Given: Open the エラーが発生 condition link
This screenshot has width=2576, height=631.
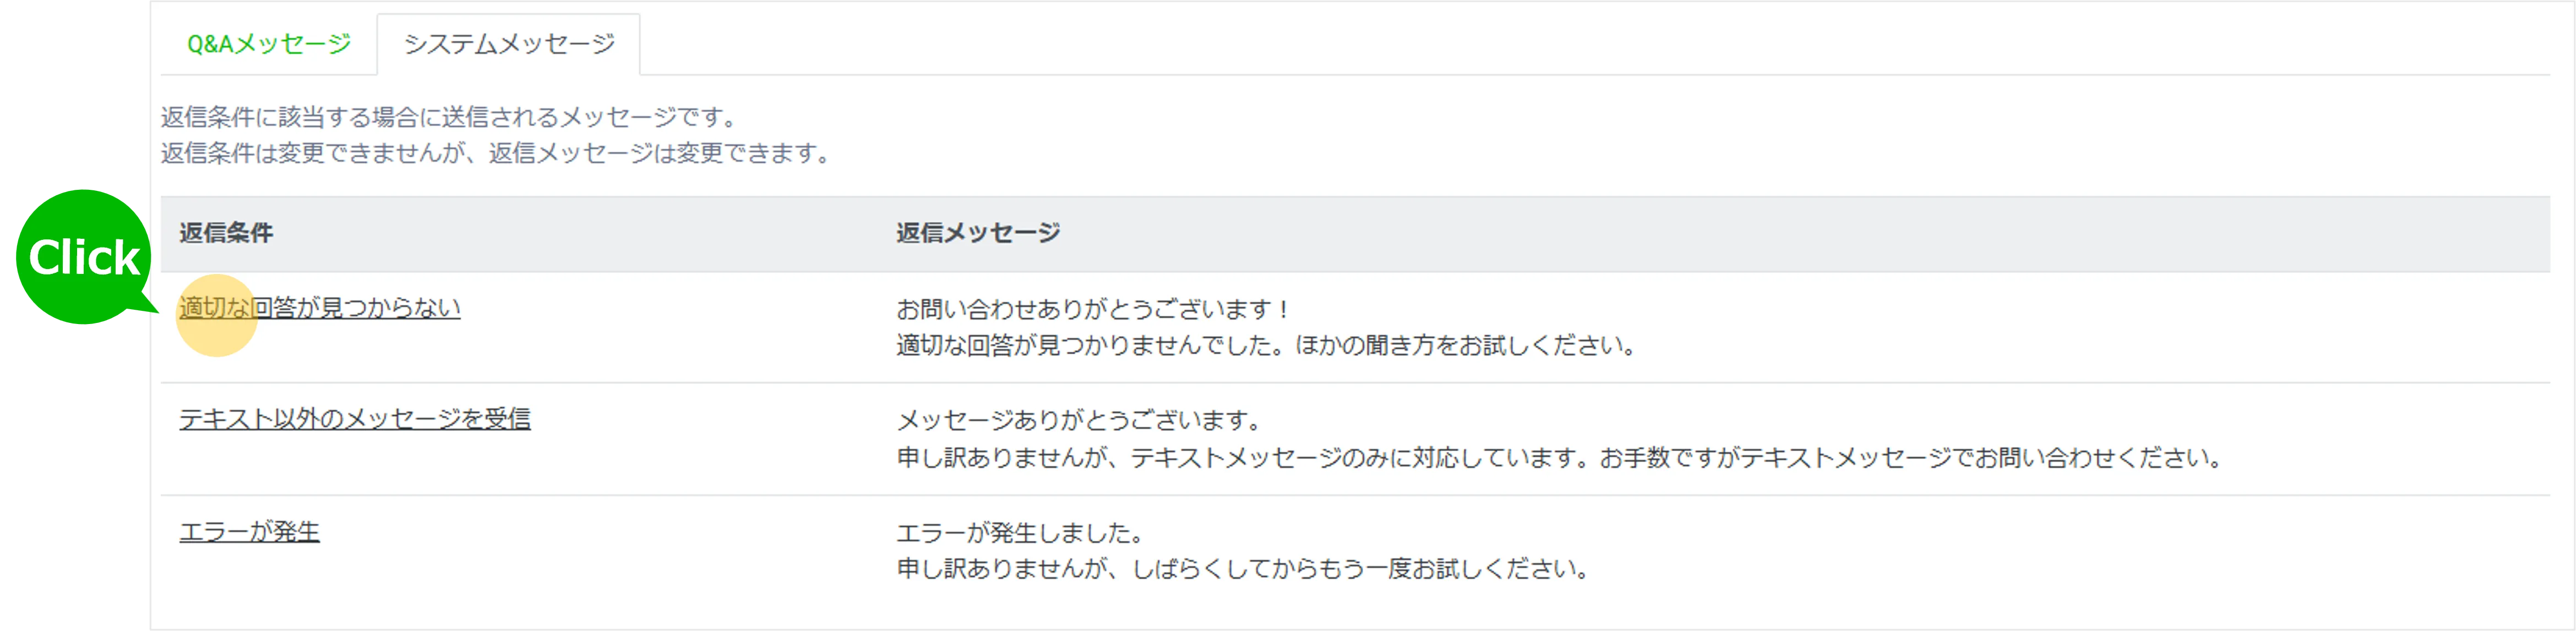Looking at the screenshot, I should tap(249, 532).
